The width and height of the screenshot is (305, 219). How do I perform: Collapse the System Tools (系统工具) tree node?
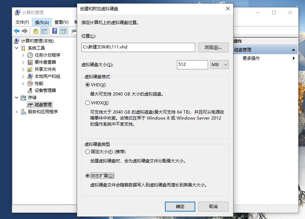[17, 48]
